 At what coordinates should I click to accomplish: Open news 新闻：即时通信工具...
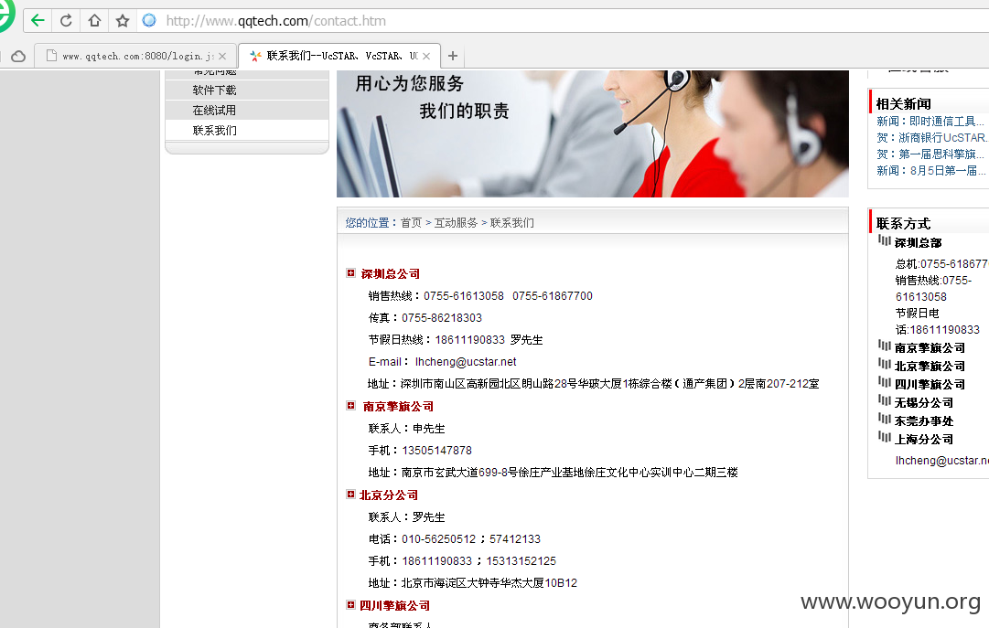(930, 121)
